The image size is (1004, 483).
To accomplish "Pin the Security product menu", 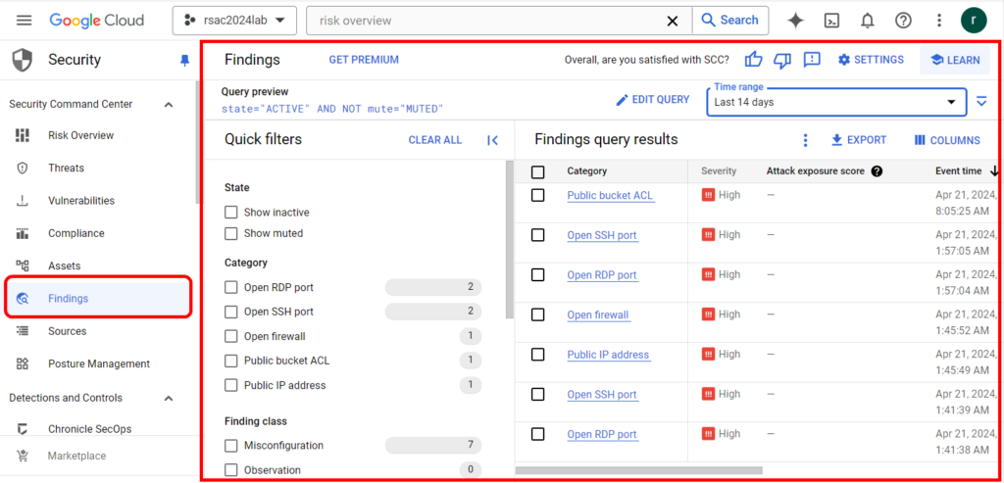I will 184,60.
